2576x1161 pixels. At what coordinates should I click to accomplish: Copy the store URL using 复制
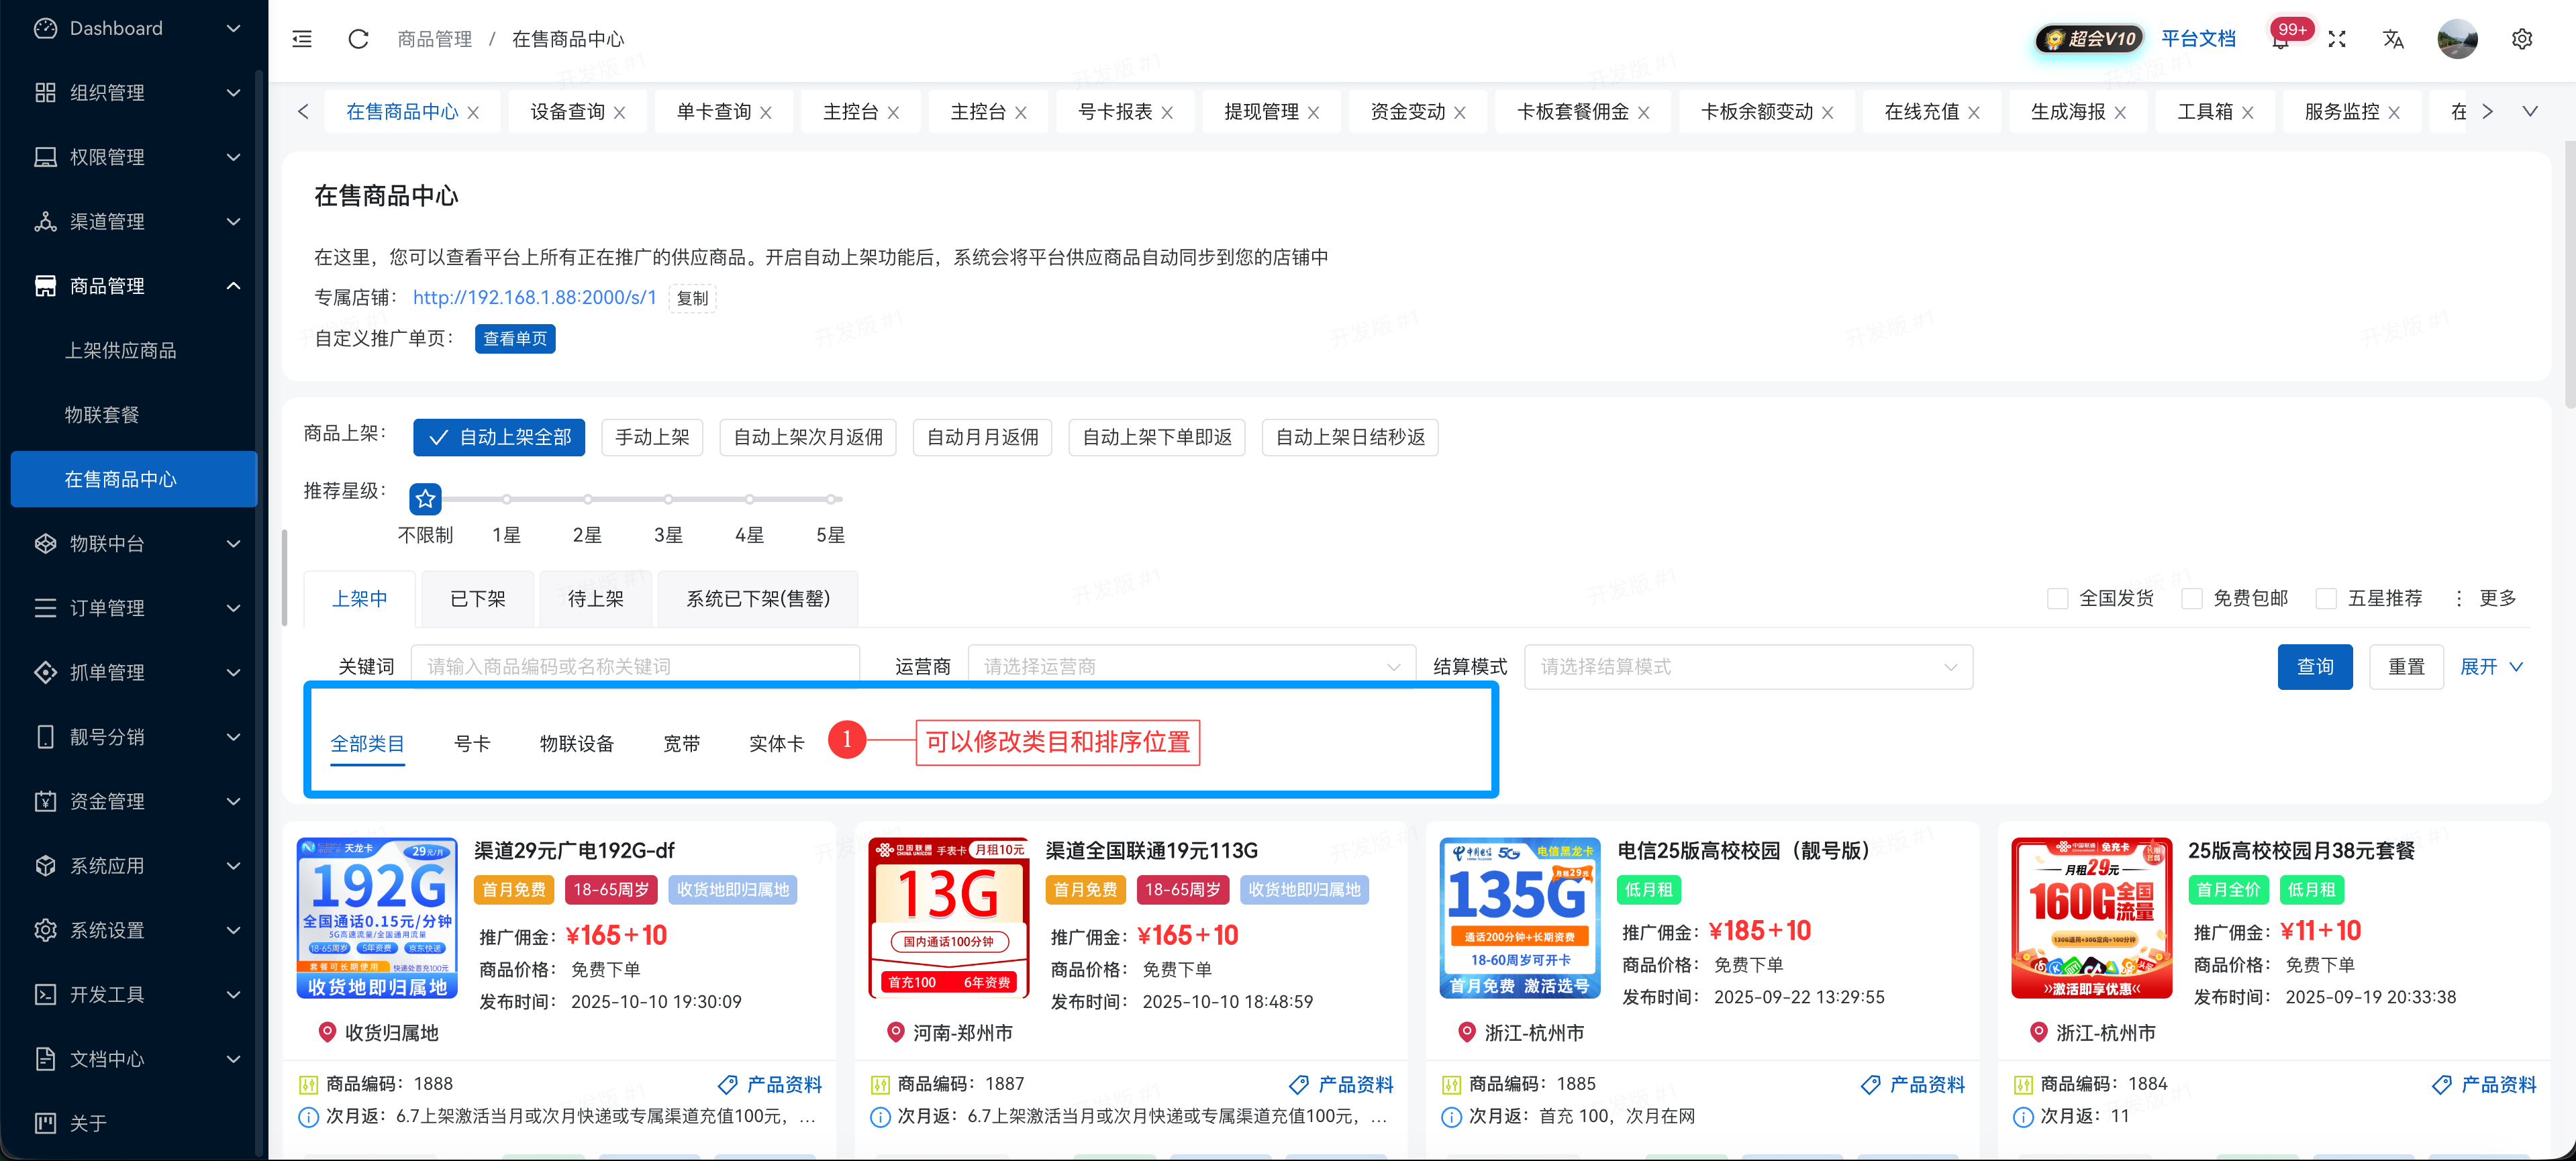(x=692, y=297)
